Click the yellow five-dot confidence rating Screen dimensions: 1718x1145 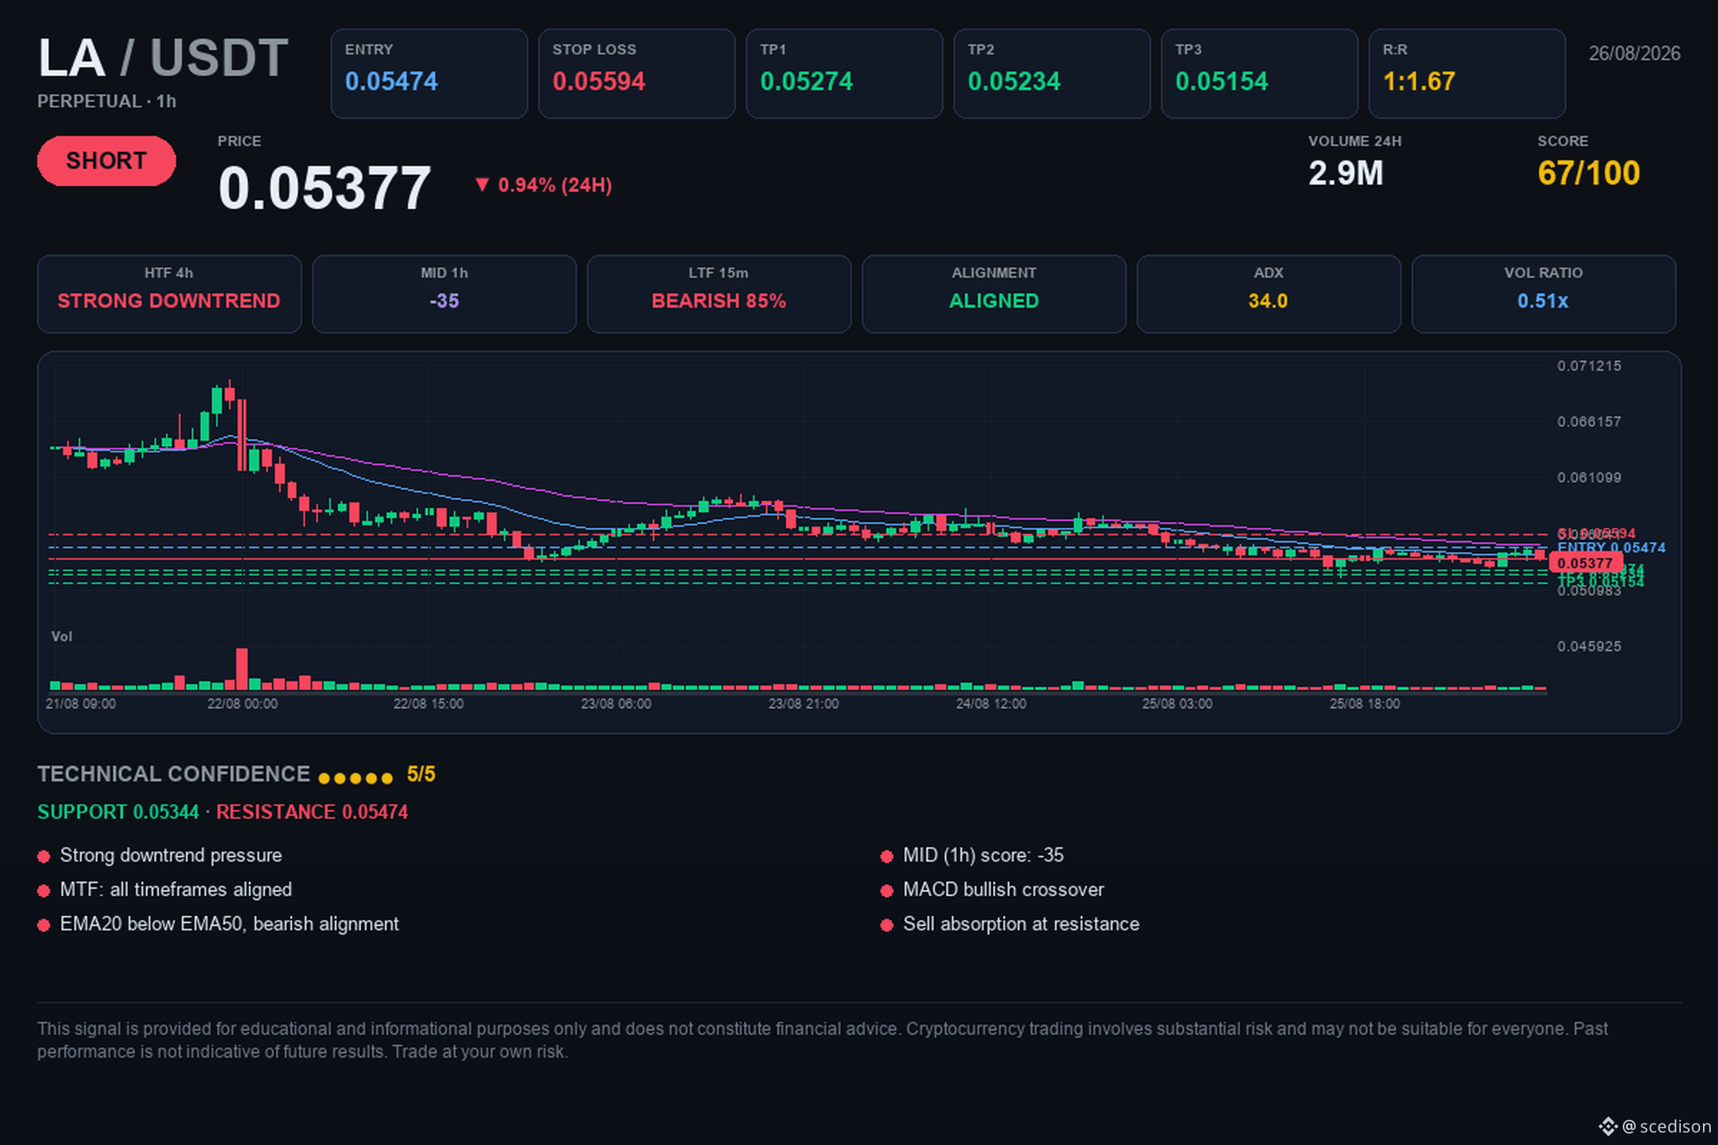click(x=356, y=779)
